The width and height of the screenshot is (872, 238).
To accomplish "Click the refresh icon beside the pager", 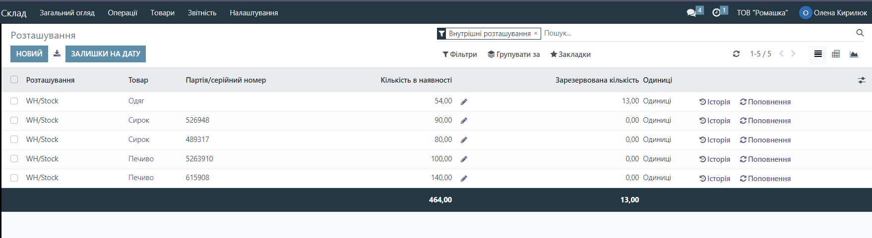I will click(736, 54).
